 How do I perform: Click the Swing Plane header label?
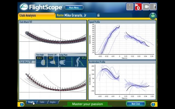point(63,55)
